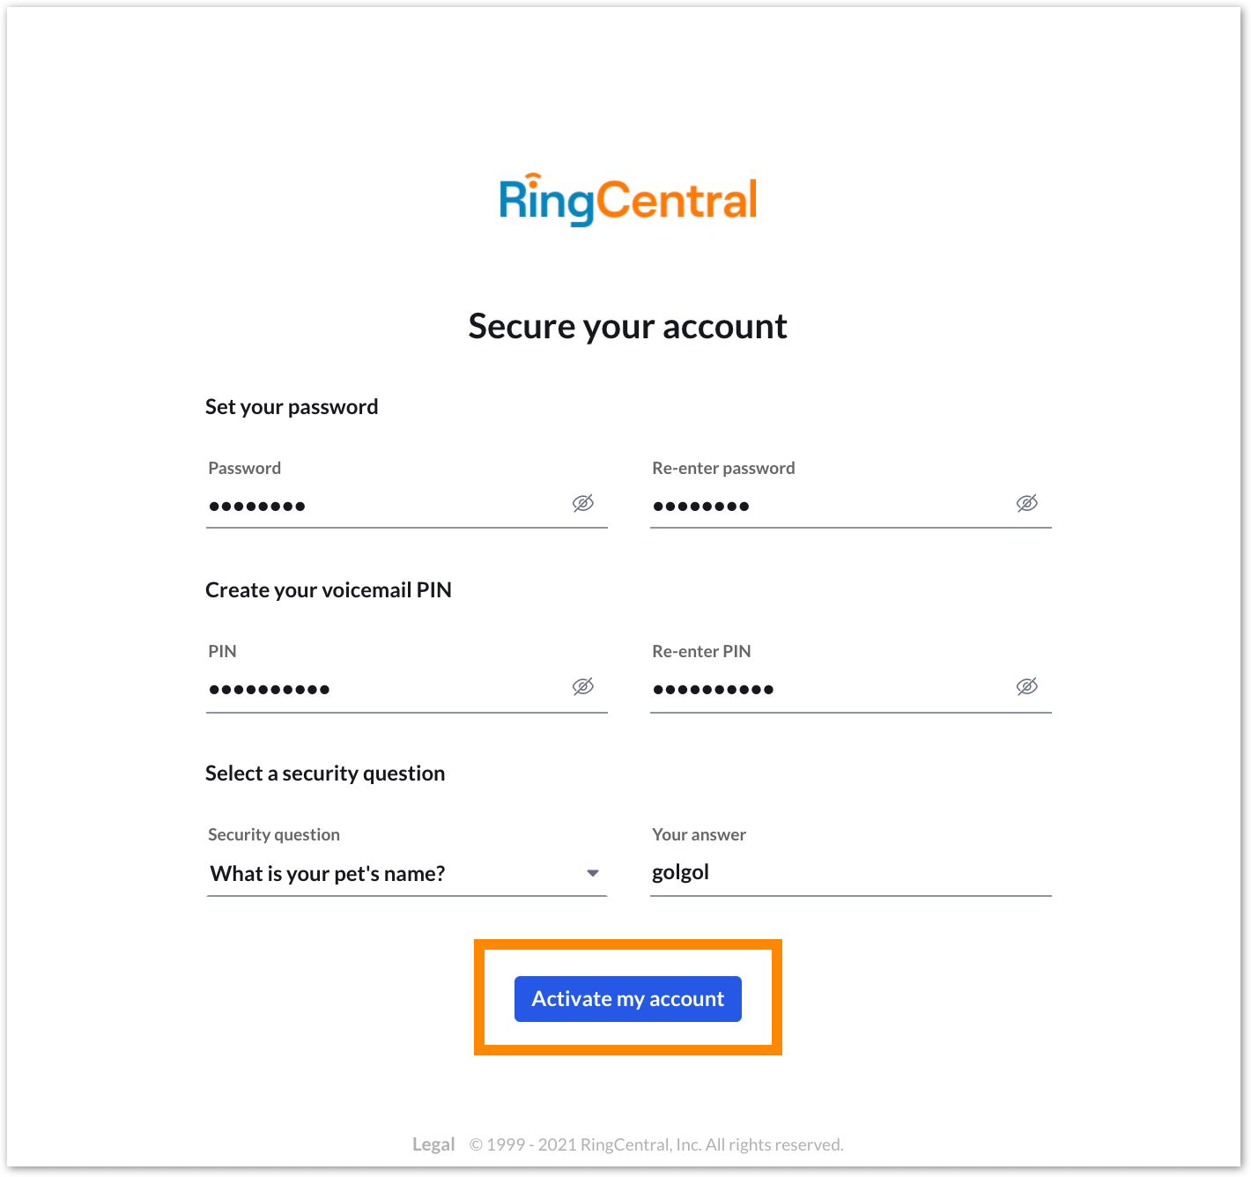Click the RingCentral logo
Image resolution: width=1251 pixels, height=1177 pixels.
pyautogui.click(x=626, y=197)
